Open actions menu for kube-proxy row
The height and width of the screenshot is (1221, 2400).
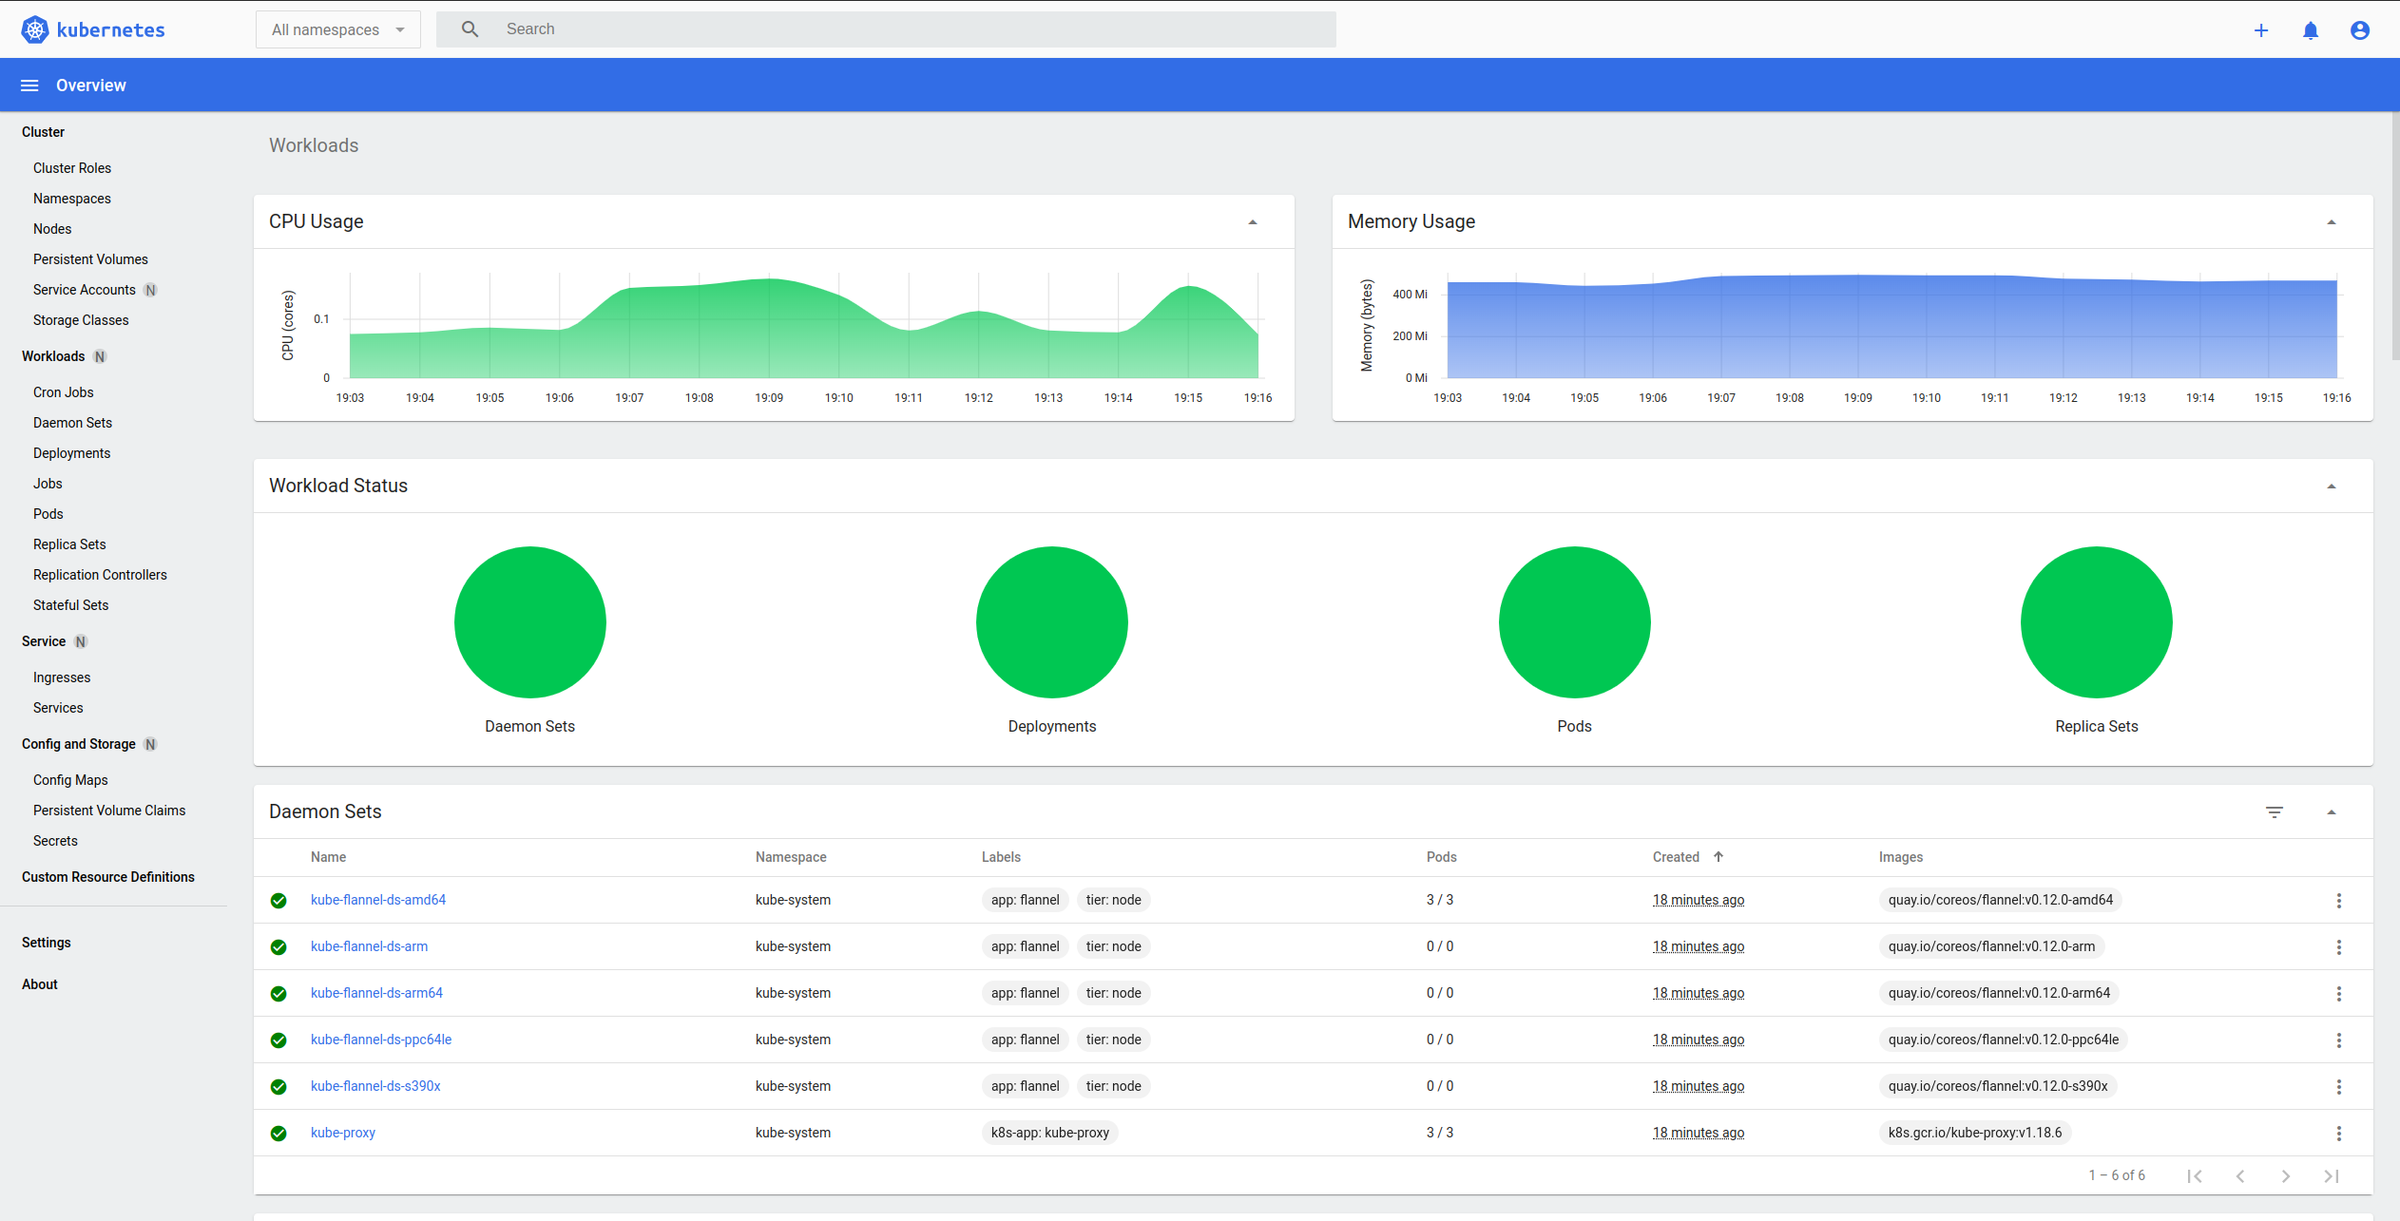(x=2339, y=1134)
